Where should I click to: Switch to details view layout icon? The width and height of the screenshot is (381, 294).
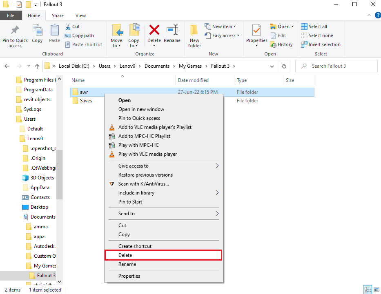(368, 290)
